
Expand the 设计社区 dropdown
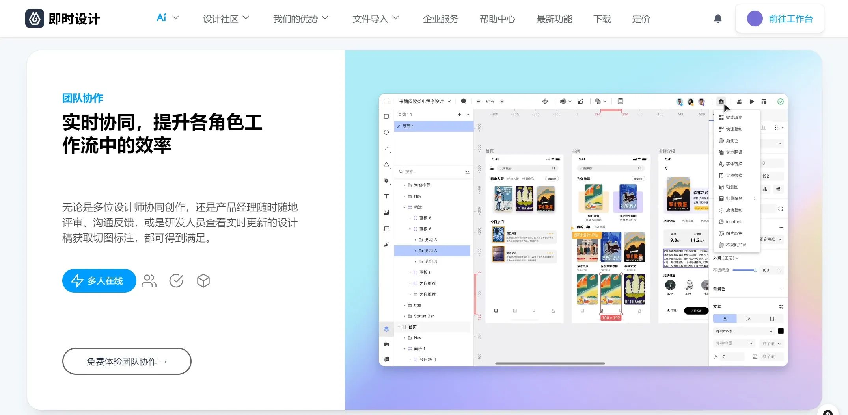226,19
